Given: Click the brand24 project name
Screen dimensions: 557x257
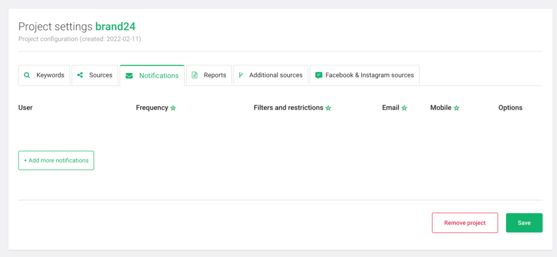Looking at the screenshot, I should tap(115, 26).
